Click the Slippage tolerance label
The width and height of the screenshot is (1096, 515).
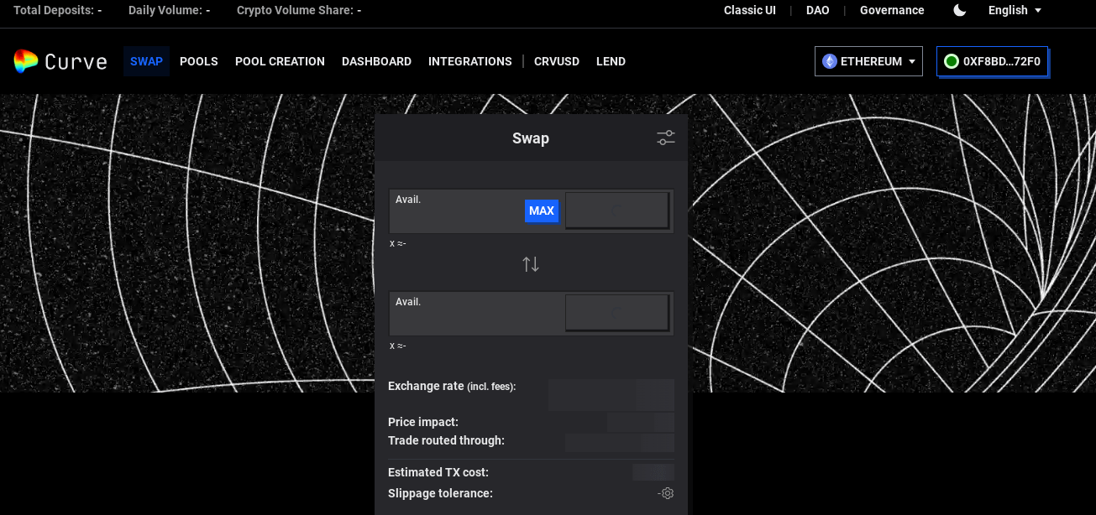440,493
